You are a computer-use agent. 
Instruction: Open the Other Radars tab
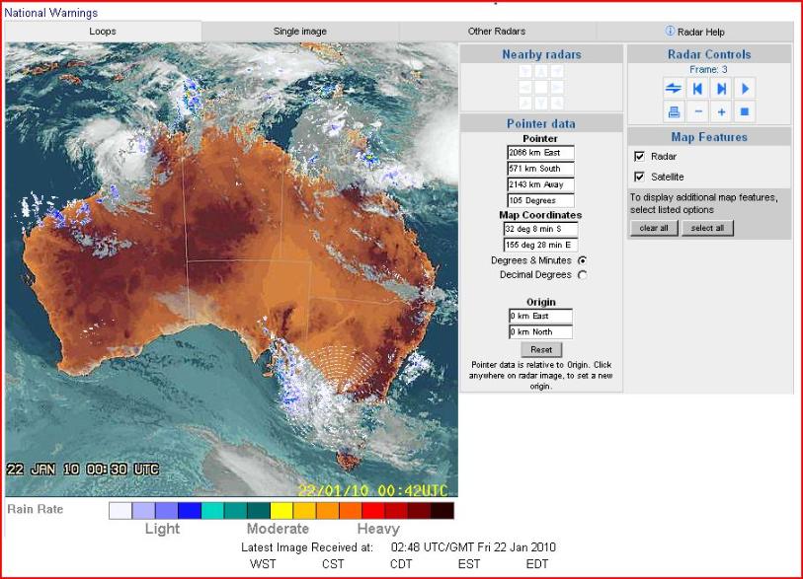click(497, 32)
